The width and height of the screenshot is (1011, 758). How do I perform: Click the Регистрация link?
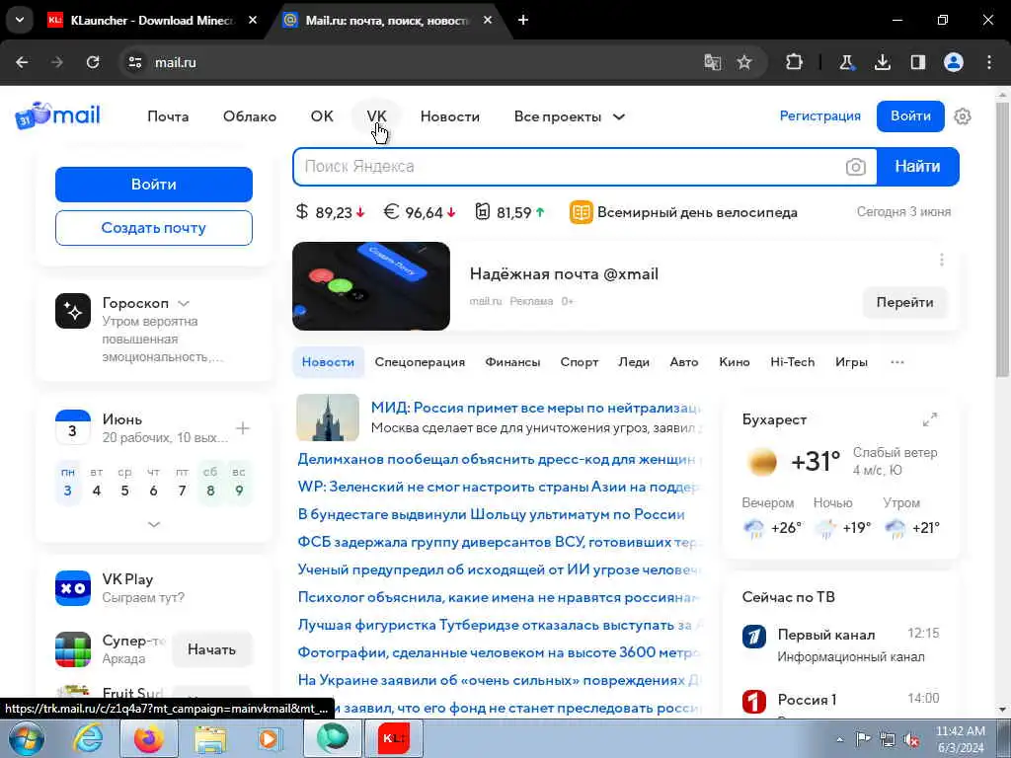820,116
